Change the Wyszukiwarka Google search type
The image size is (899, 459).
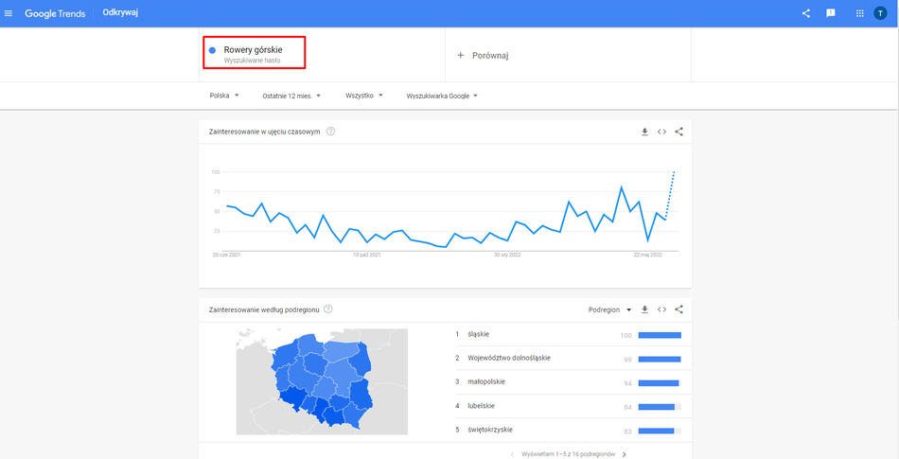442,96
